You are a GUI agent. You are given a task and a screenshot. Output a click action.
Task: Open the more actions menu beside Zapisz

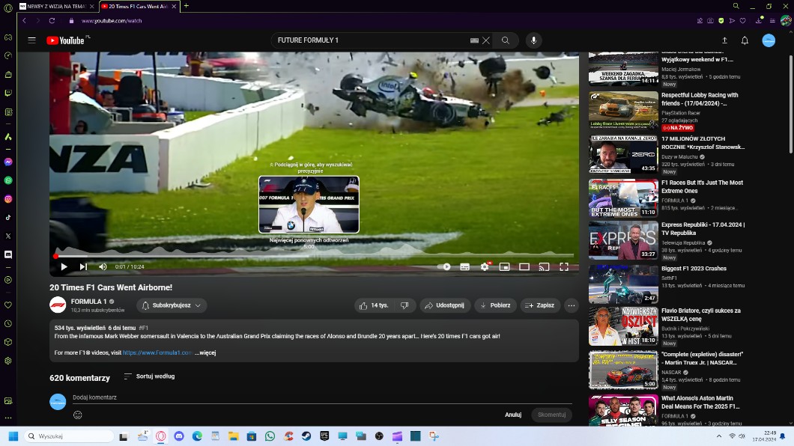click(x=572, y=305)
